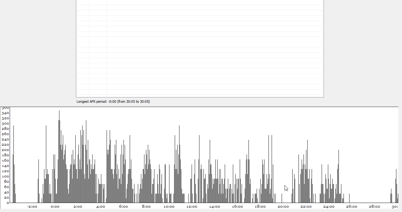402x212 pixels.
Task: Click the 60 value on vertical axis
Action: coord(7,187)
